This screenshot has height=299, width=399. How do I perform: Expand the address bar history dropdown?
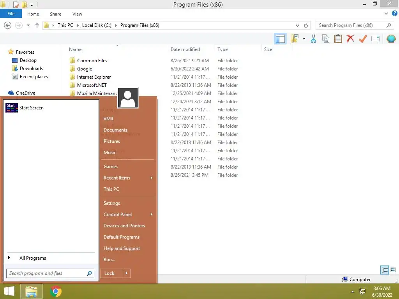pyautogui.click(x=297, y=25)
